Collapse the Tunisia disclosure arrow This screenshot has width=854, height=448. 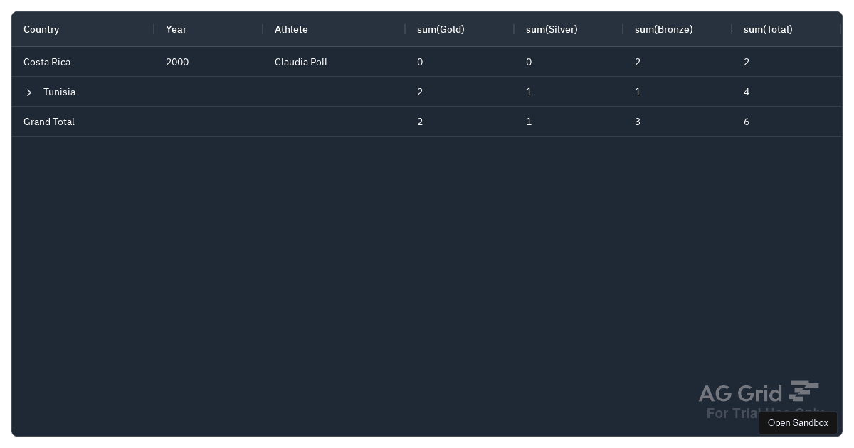tap(29, 92)
